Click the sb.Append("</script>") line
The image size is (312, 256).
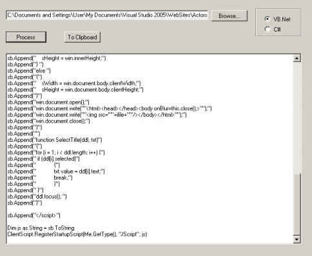34,215
